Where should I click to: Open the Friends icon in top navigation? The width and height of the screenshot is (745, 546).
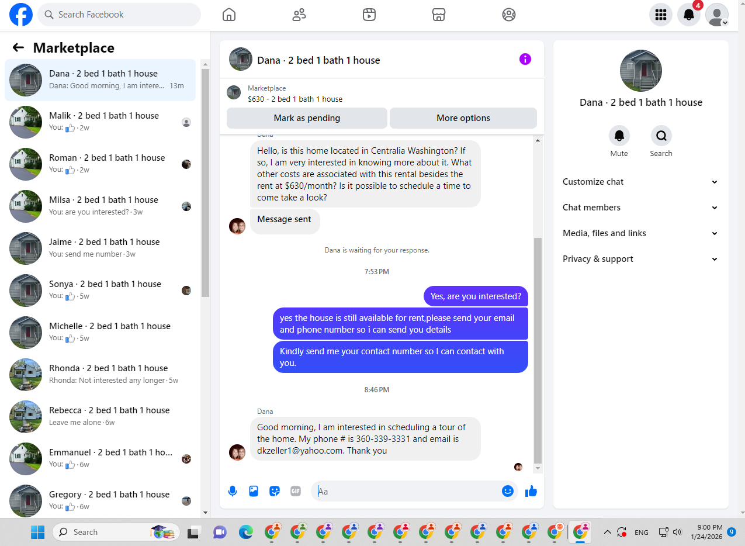(x=299, y=15)
